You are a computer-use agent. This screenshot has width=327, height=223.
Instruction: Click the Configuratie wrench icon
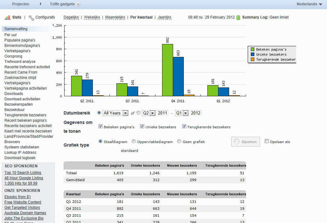point(31,18)
